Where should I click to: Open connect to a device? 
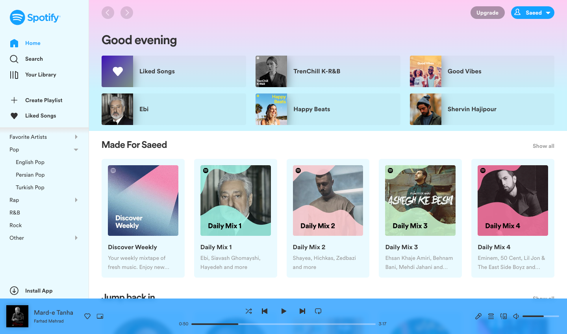pyautogui.click(x=504, y=316)
